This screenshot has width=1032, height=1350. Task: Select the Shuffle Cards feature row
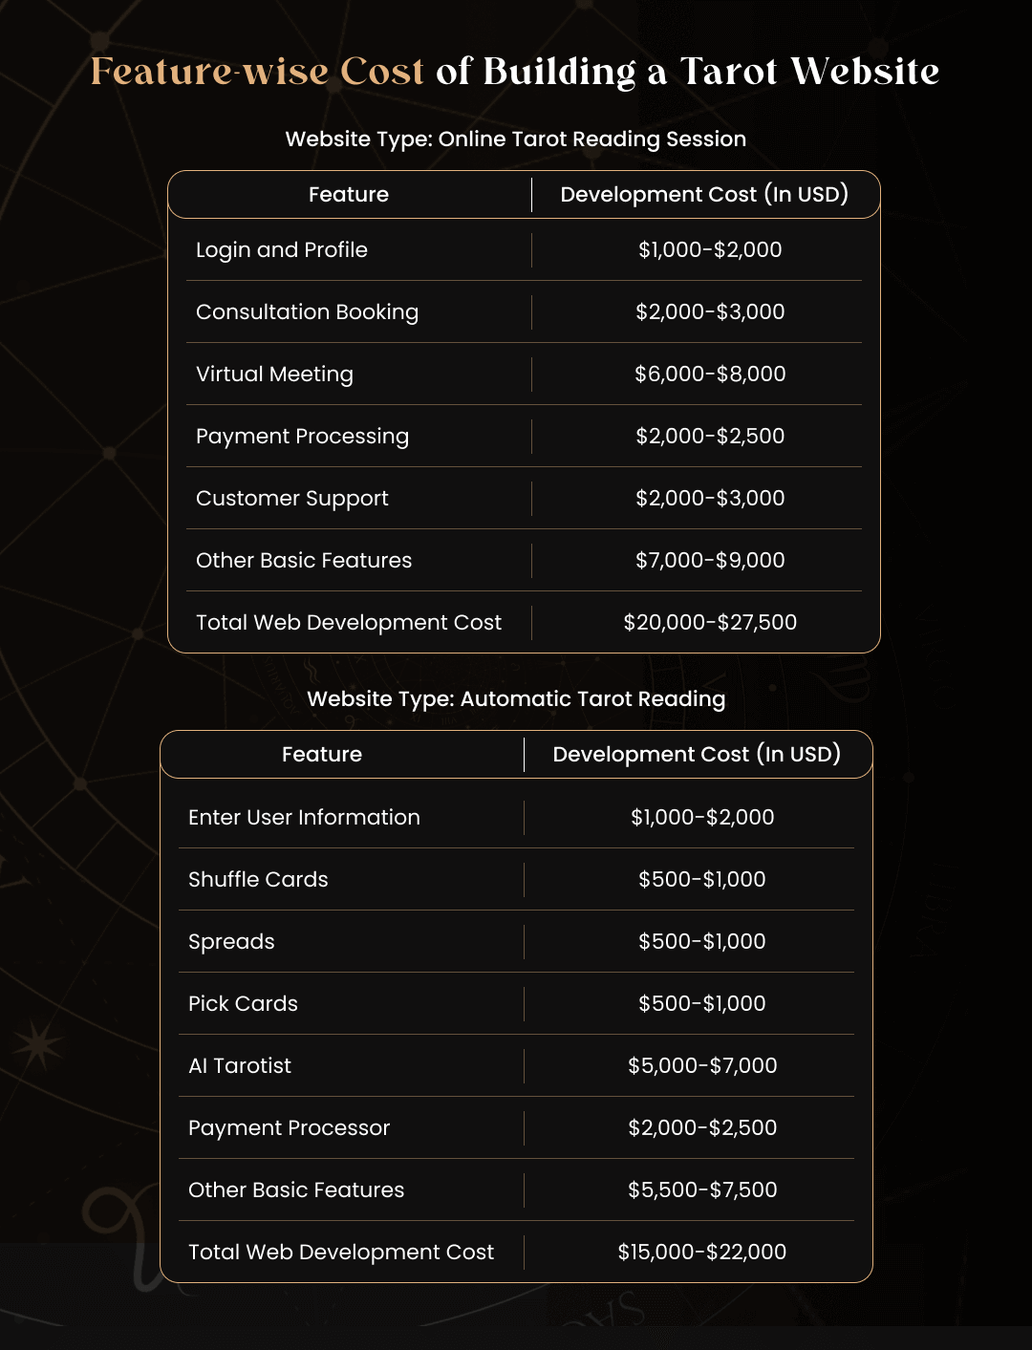(516, 879)
